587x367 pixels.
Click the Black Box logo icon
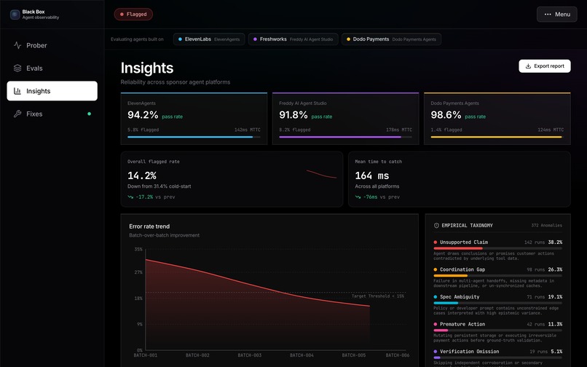pyautogui.click(x=15, y=15)
